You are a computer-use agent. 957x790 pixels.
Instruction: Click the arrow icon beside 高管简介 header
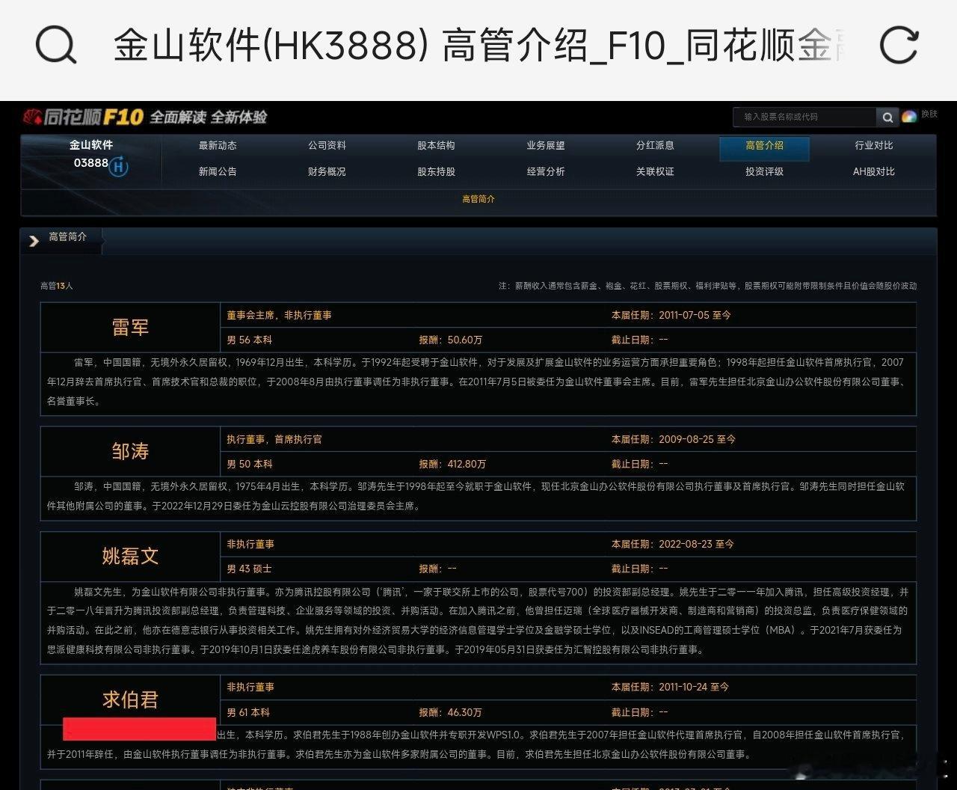point(34,240)
